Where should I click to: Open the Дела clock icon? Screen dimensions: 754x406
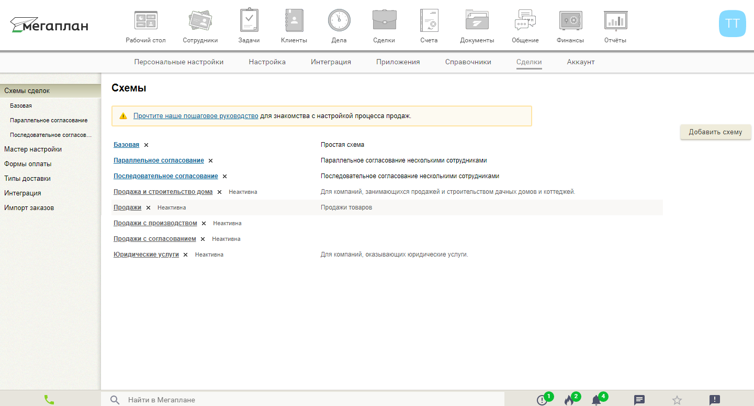[339, 21]
